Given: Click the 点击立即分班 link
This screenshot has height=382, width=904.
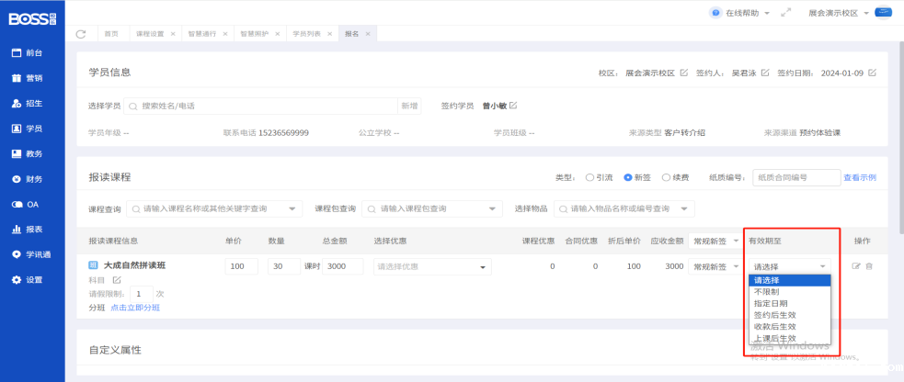Looking at the screenshot, I should 135,308.
